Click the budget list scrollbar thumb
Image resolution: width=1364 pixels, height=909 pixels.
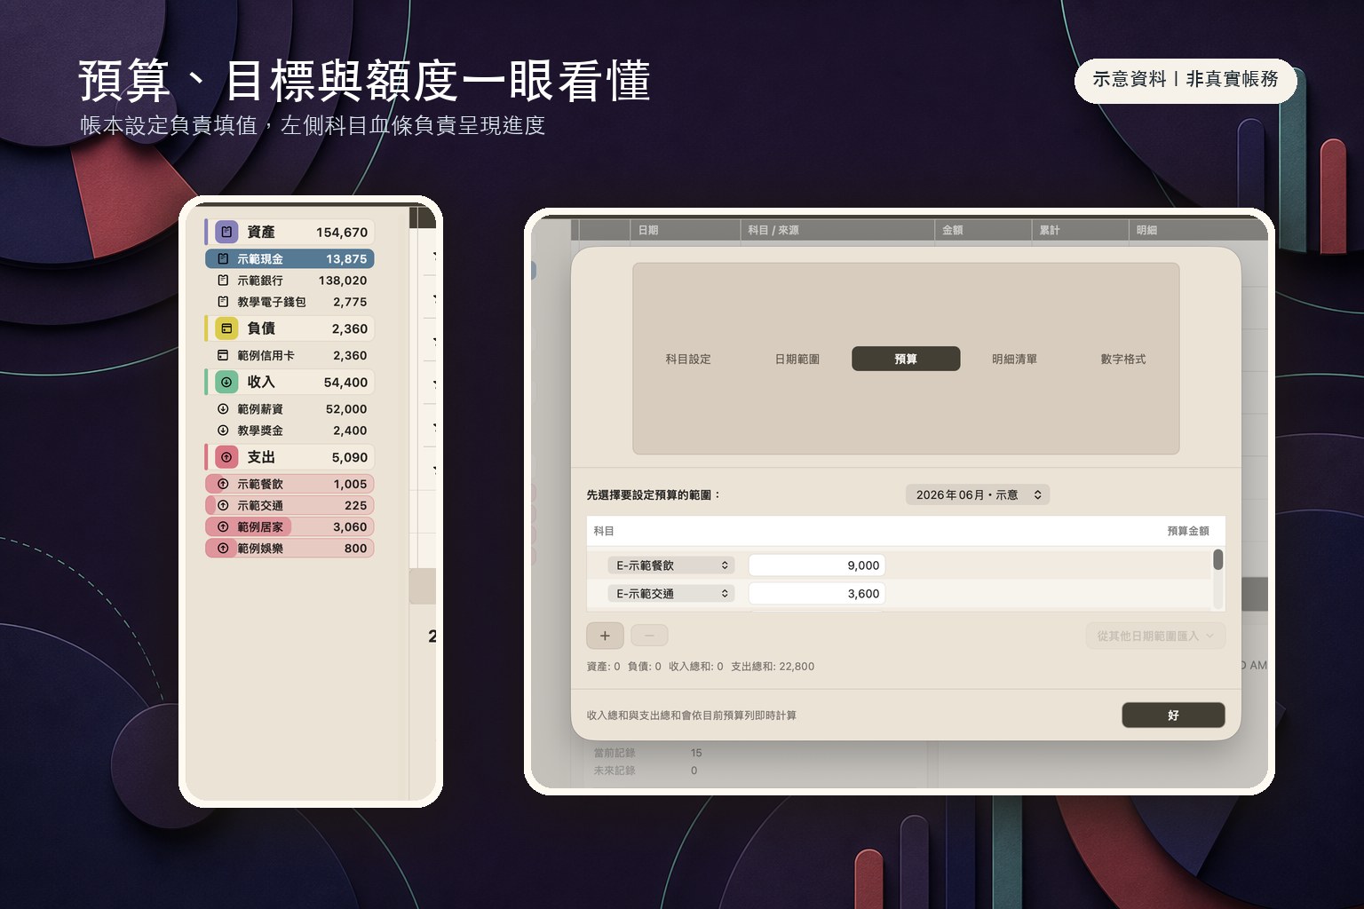point(1218,559)
